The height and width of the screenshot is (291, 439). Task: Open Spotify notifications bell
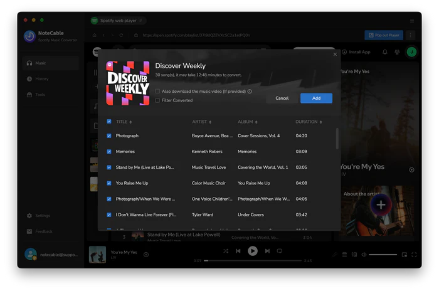click(x=385, y=52)
